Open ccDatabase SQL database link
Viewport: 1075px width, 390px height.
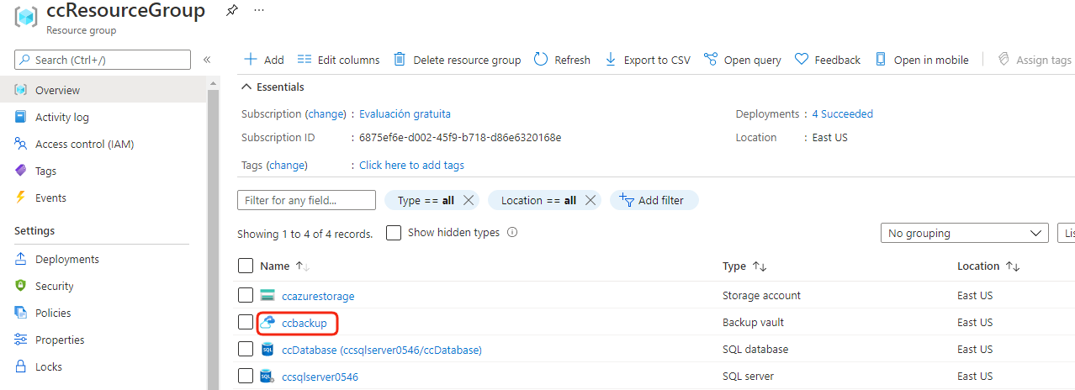pyautogui.click(x=382, y=350)
